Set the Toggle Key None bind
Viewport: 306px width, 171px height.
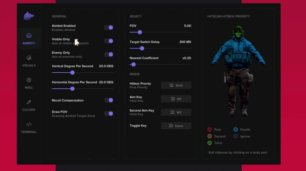[x=176, y=126]
